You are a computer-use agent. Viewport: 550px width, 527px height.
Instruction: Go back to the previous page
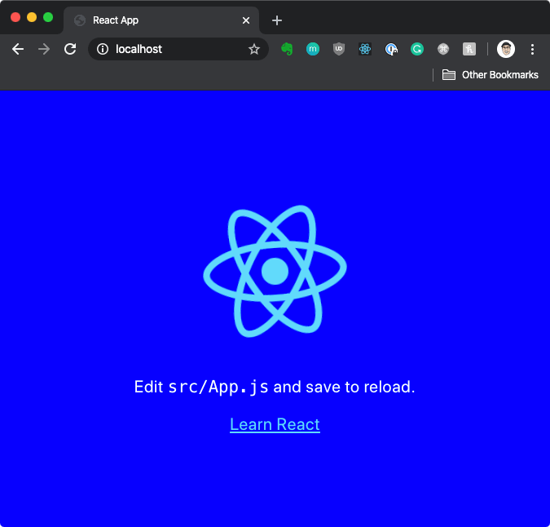tap(18, 49)
